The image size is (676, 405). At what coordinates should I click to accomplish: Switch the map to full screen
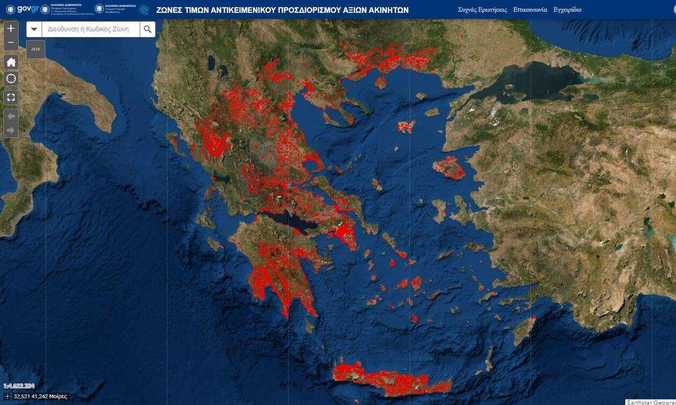(x=11, y=97)
